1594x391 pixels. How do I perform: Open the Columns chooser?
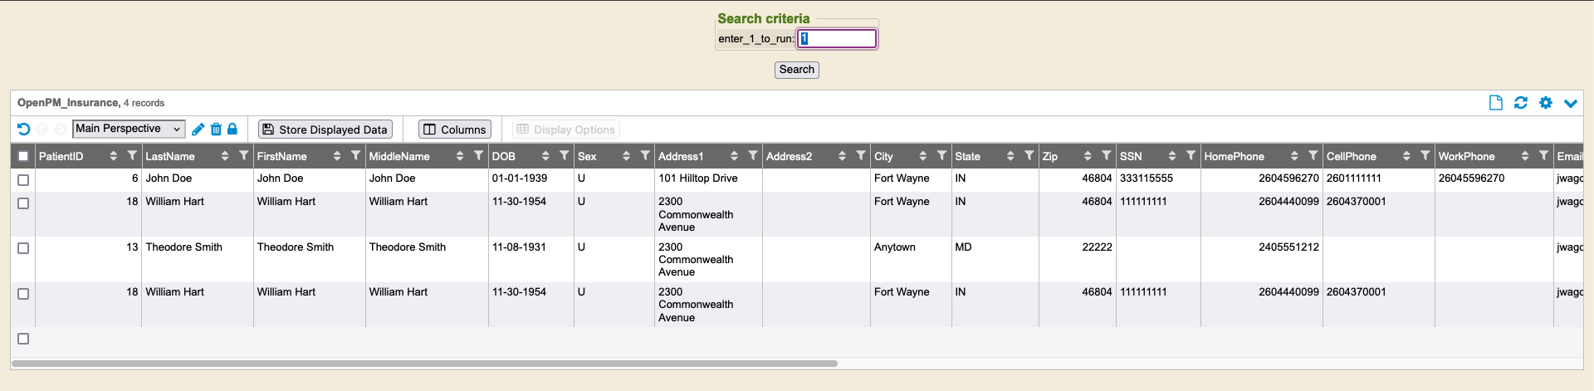click(x=454, y=130)
